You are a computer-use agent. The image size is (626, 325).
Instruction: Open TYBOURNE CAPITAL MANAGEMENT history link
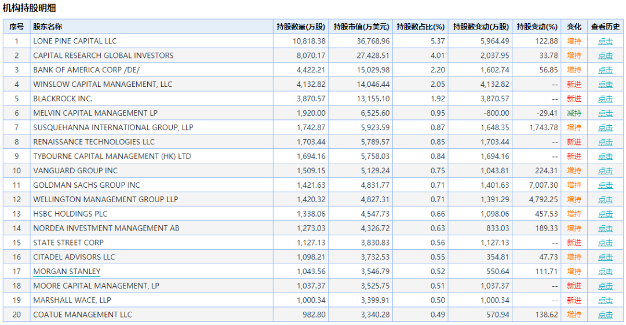605,156
